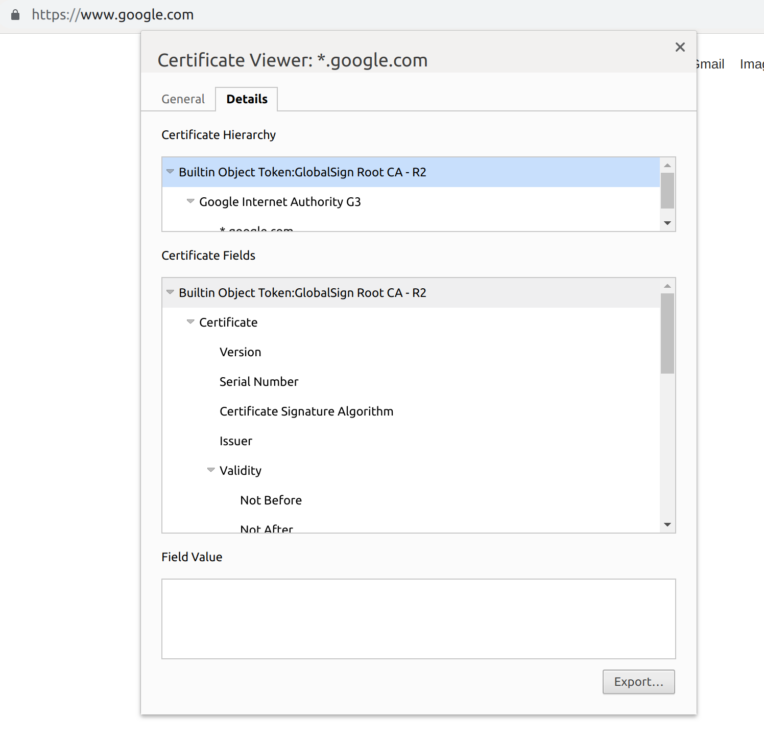This screenshot has width=764, height=737.
Task: Collapse GlobalSign Root CA in Certificate Fields
Action: (170, 292)
